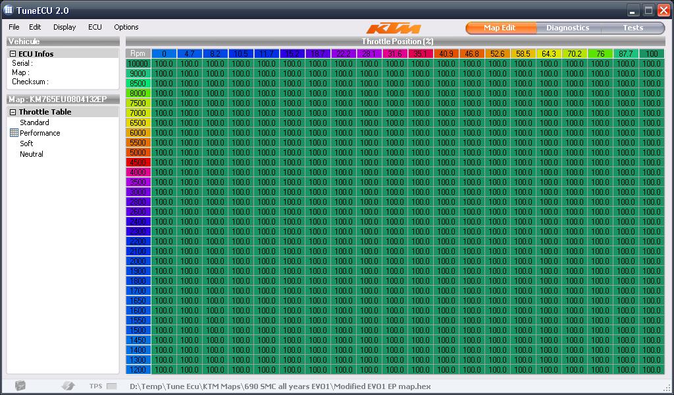This screenshot has height=395, width=674.
Task: Click the Checksum field in ECU Infos
Action: [30, 82]
